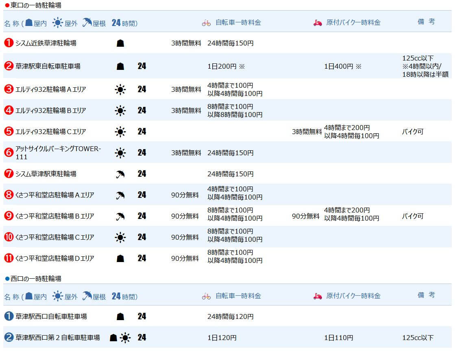Click the 24 hours icon for くさつ平和堂店駐輪場Dエリア
Image resolution: width=455 pixels, height=351 pixels.
(142, 258)
